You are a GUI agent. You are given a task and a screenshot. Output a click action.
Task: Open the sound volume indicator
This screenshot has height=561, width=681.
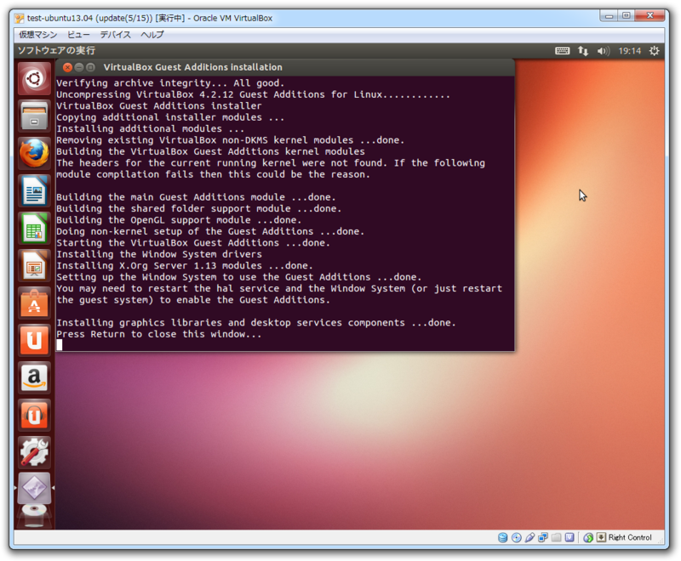[604, 51]
